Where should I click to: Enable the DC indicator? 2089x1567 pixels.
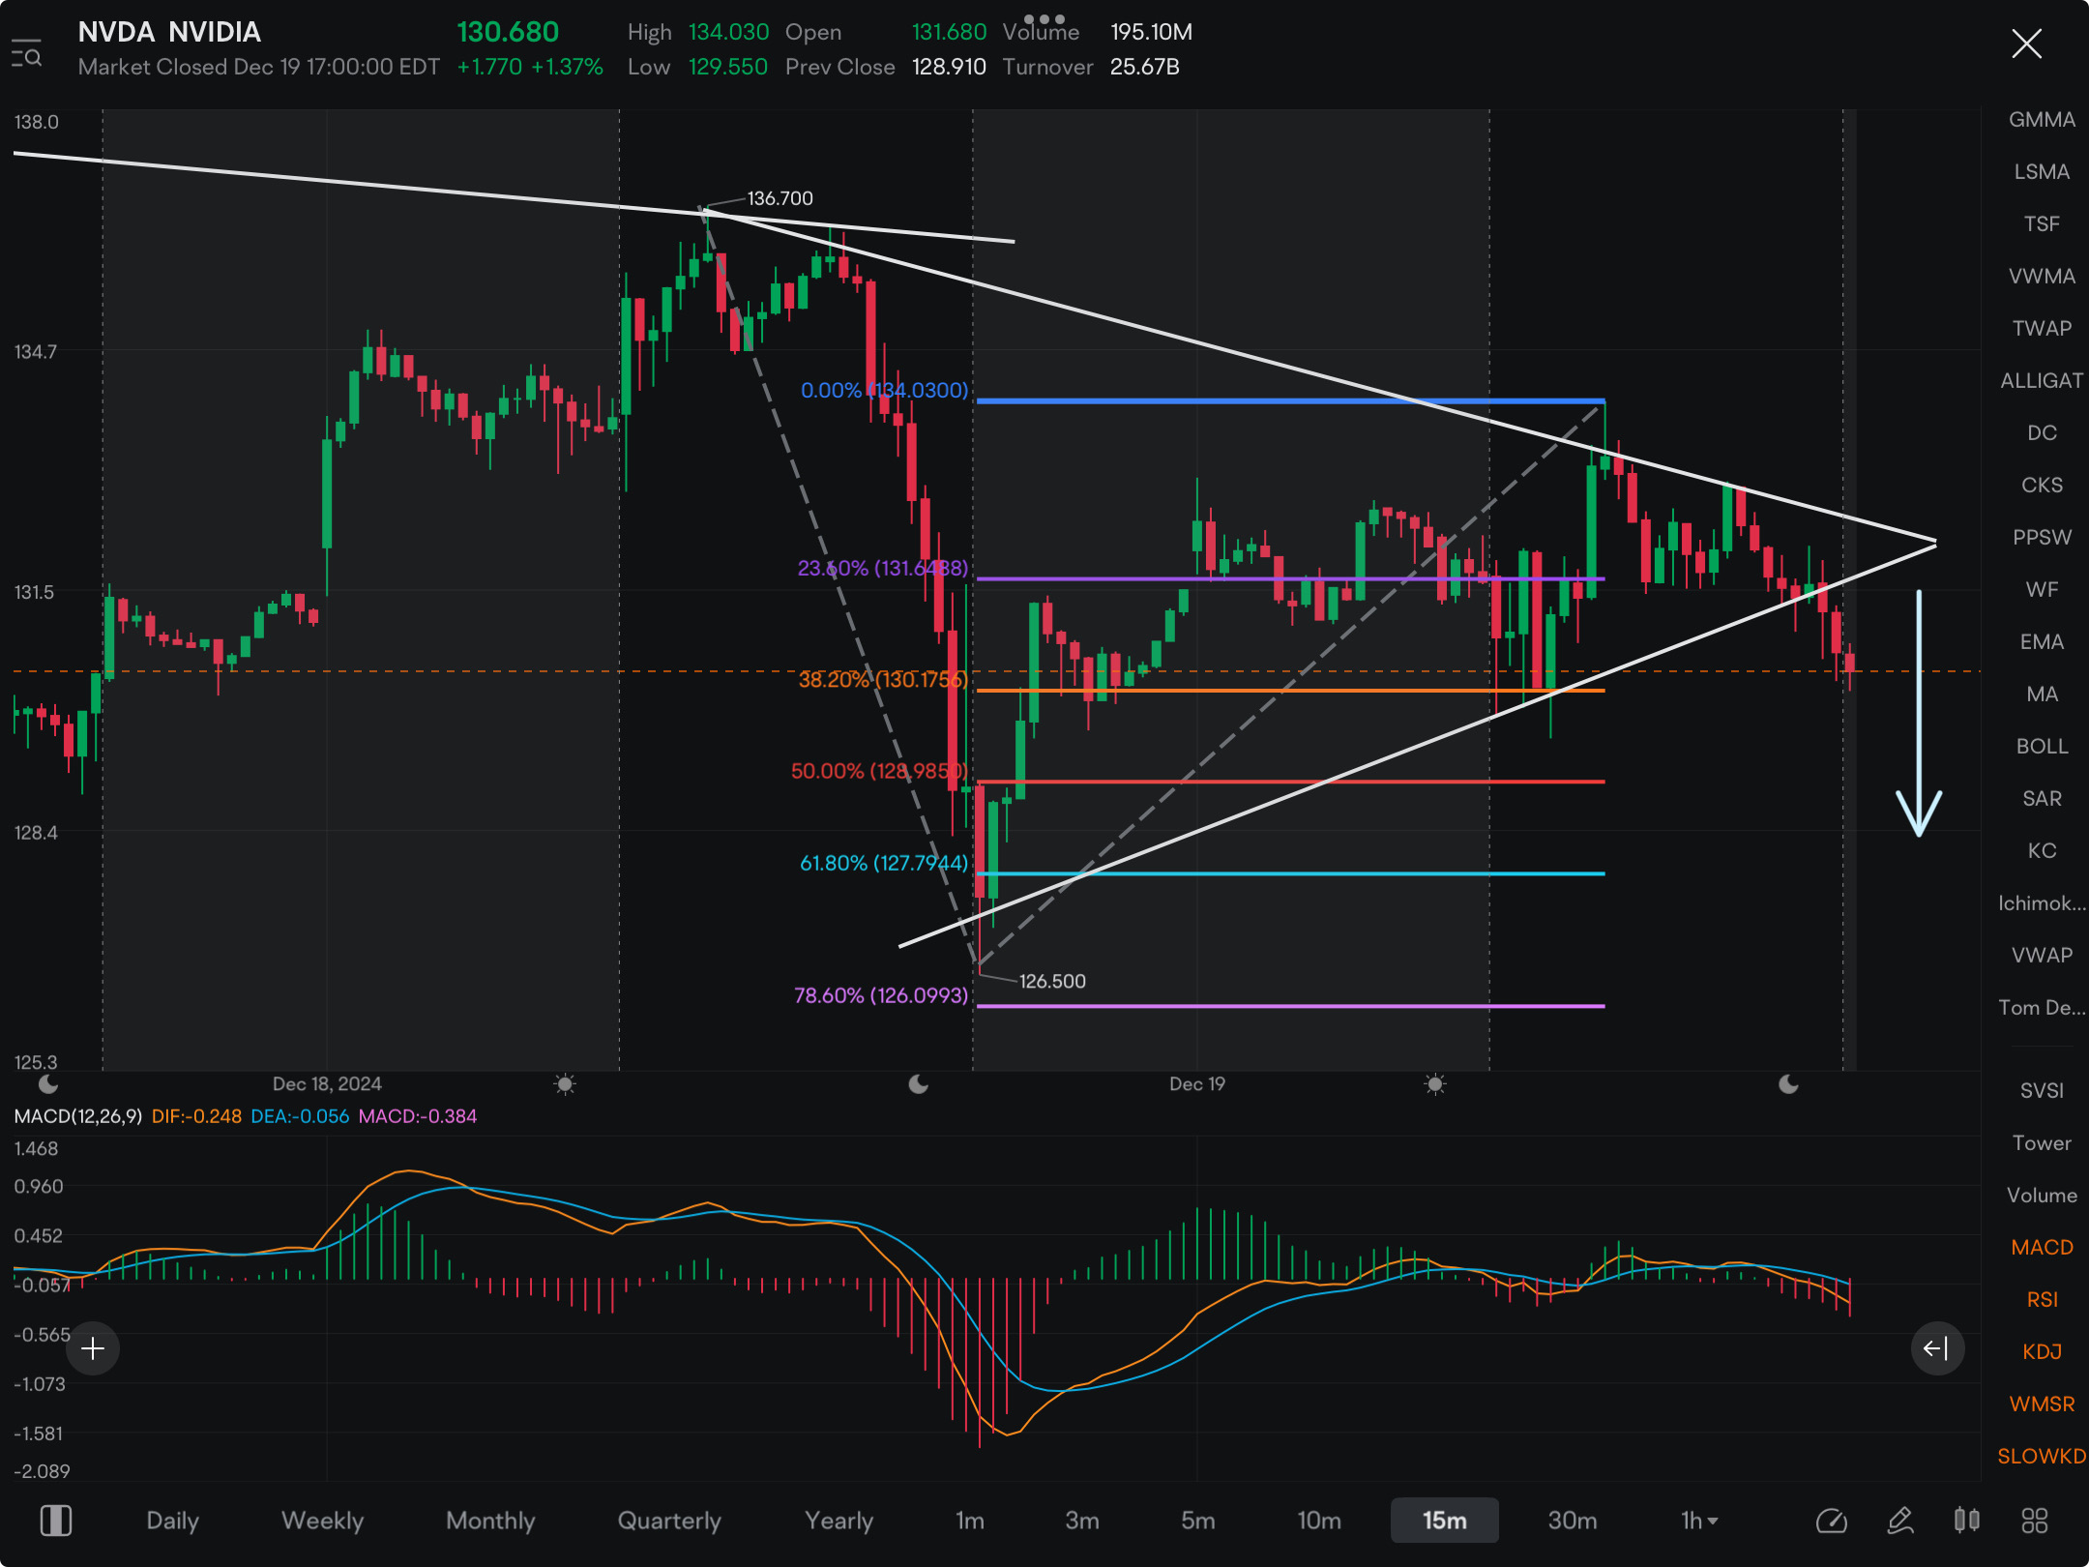tap(2042, 432)
